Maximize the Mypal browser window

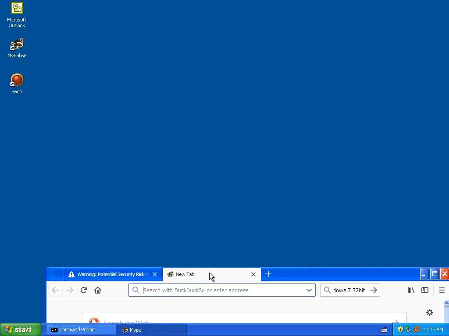pyautogui.click(x=435, y=274)
